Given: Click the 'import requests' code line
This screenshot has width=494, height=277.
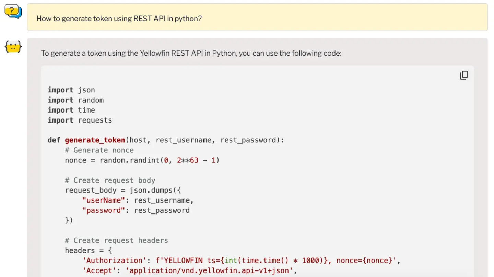Looking at the screenshot, I should pos(80,120).
